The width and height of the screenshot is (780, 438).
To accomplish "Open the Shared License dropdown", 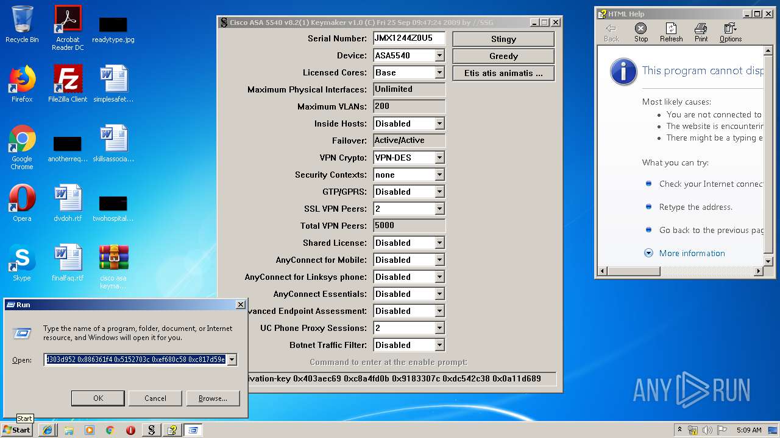I will [x=439, y=243].
